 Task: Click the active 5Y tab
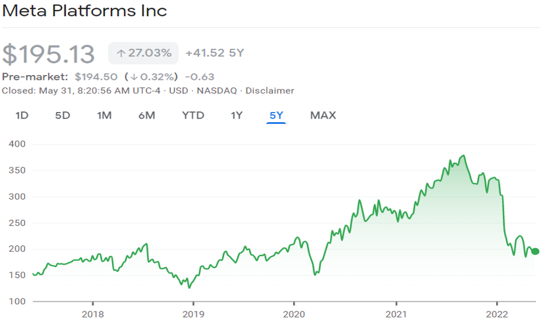click(276, 116)
